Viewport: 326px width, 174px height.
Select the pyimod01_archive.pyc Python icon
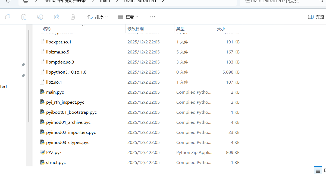[42, 122]
